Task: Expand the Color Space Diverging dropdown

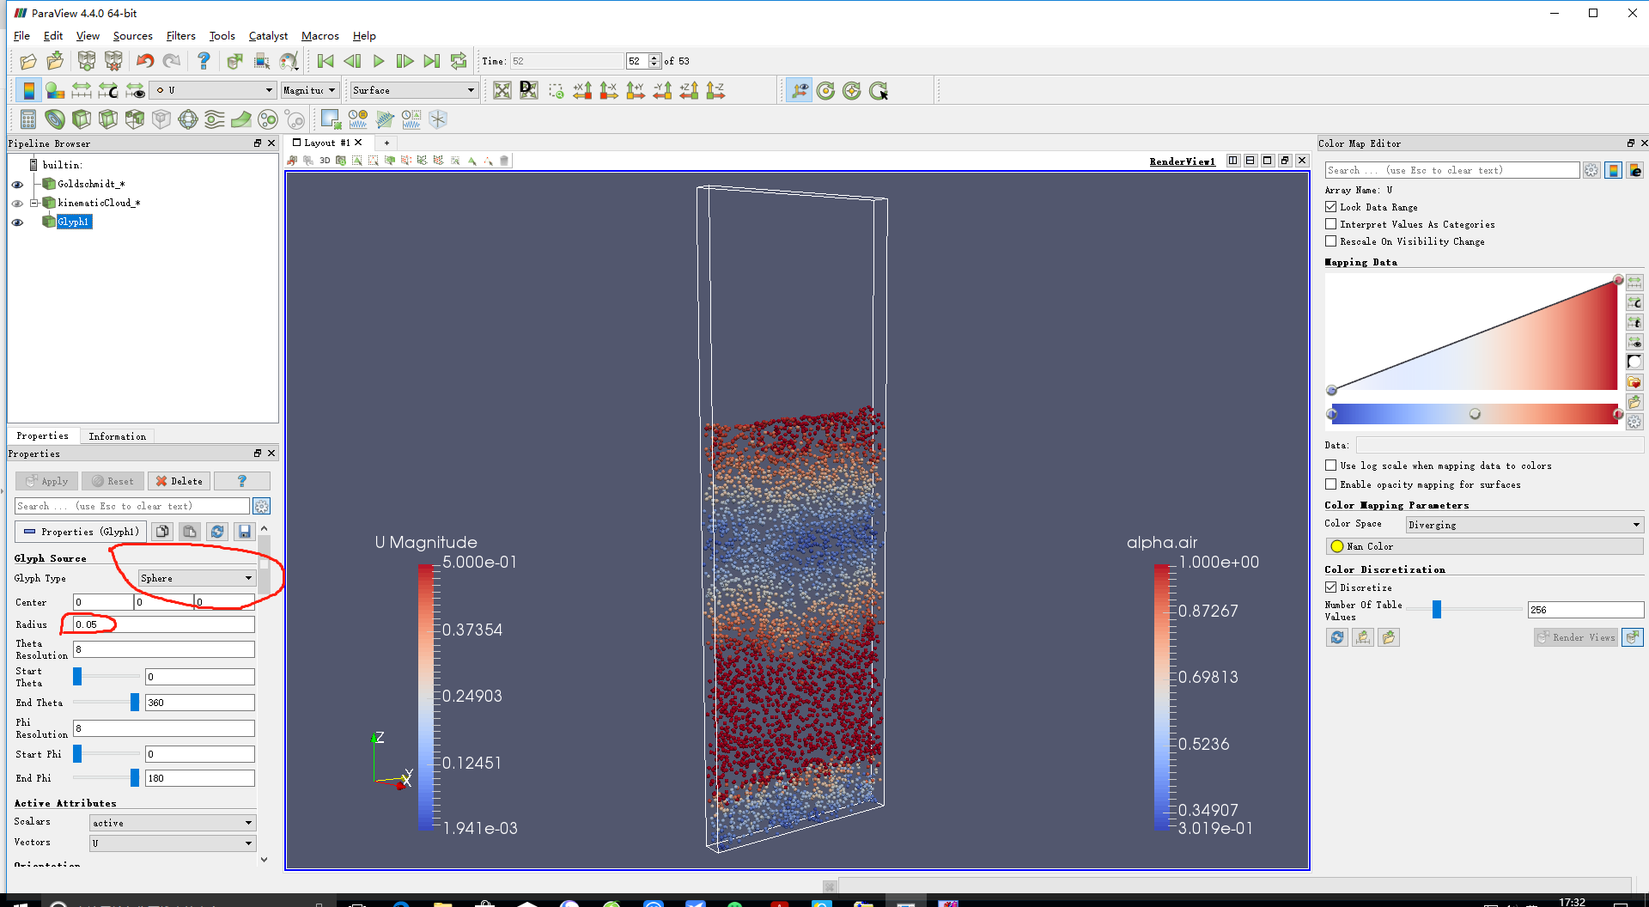Action: (1524, 525)
